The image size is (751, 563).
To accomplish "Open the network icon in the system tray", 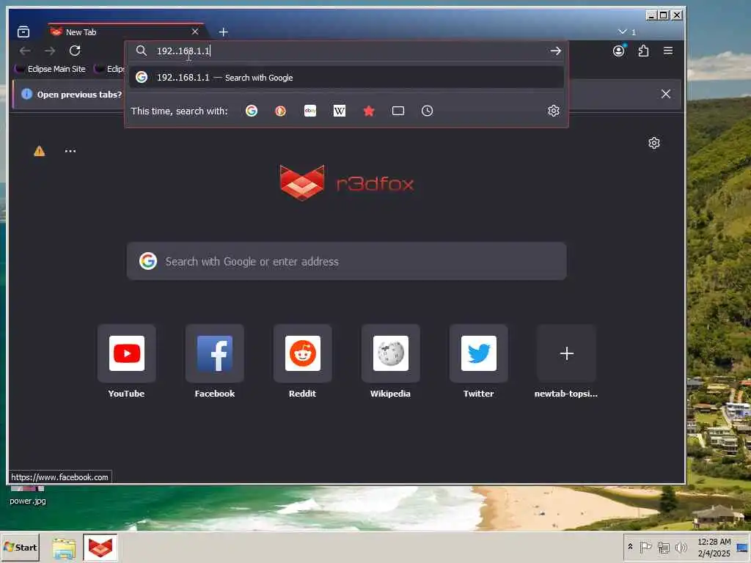I will coord(663,547).
